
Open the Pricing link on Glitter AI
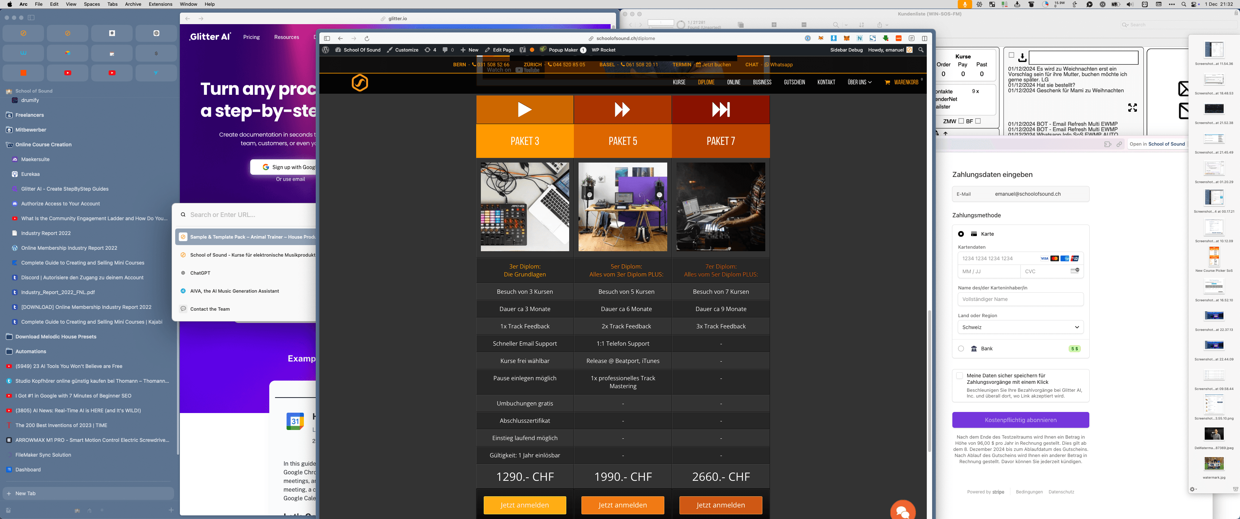click(251, 37)
